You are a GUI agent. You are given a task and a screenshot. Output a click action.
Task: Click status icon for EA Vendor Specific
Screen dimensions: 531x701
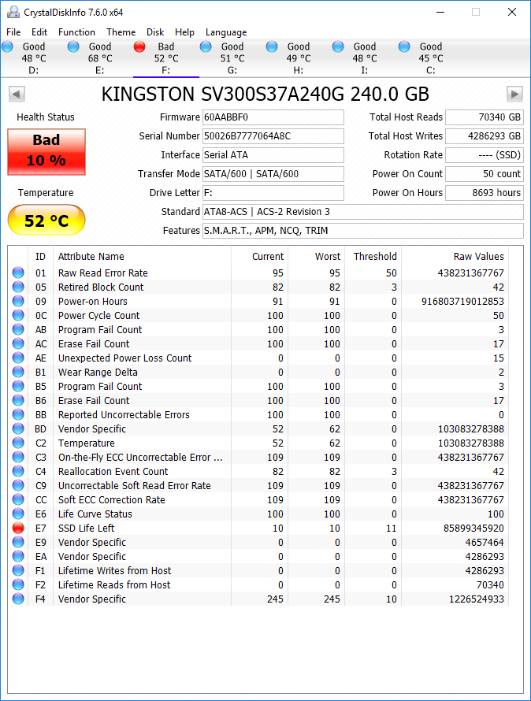pos(18,557)
